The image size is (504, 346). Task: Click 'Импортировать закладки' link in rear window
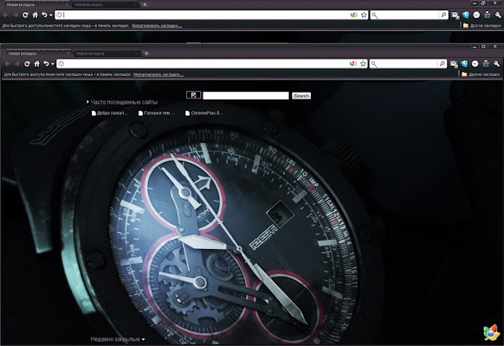(x=157, y=26)
